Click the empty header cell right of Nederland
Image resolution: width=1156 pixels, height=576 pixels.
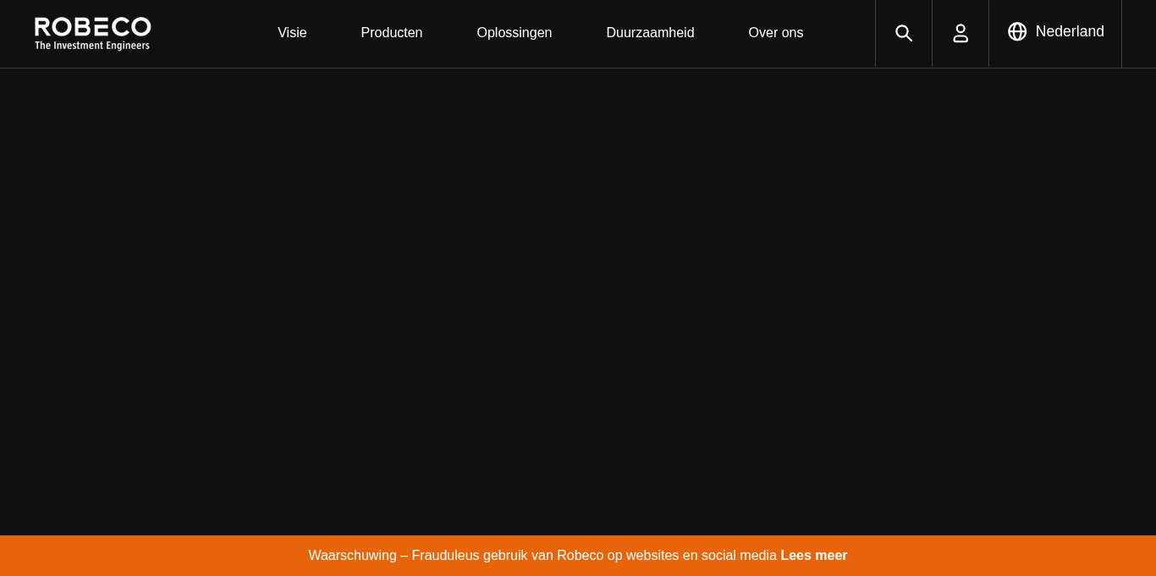pos(1138,33)
